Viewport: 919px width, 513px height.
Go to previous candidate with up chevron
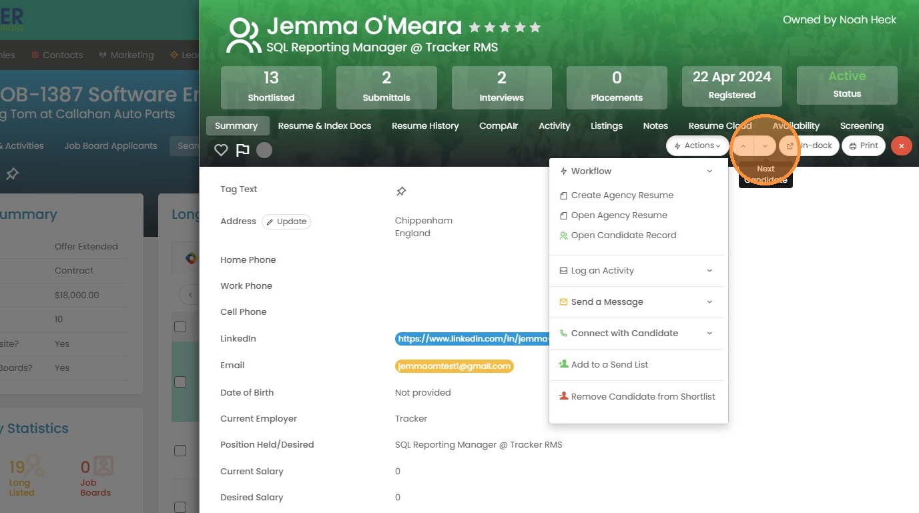pos(743,146)
